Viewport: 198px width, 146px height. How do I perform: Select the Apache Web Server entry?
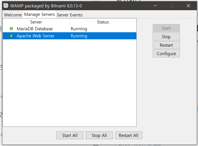36,36
